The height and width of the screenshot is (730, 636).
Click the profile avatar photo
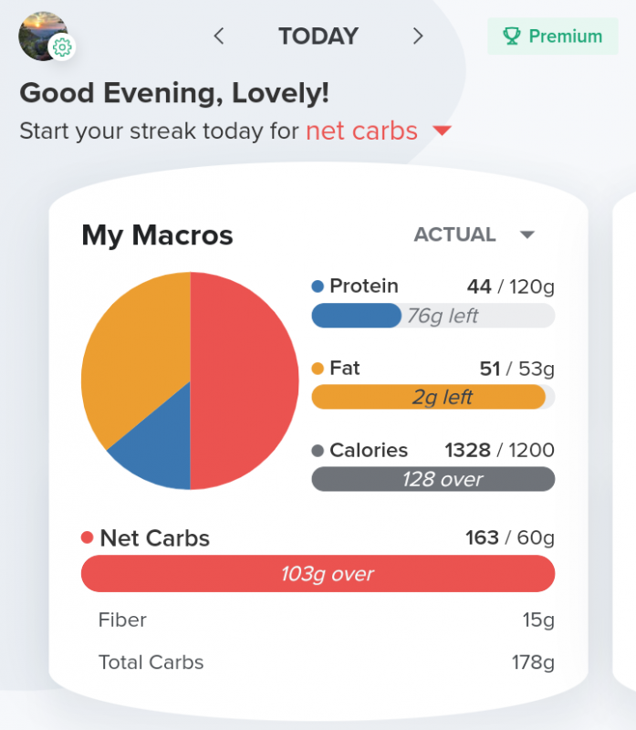tap(40, 33)
